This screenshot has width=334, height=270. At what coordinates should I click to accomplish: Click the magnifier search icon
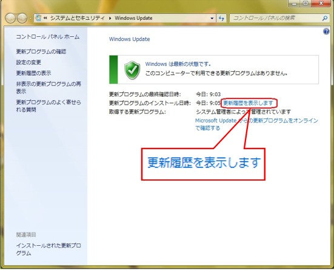click(x=325, y=18)
